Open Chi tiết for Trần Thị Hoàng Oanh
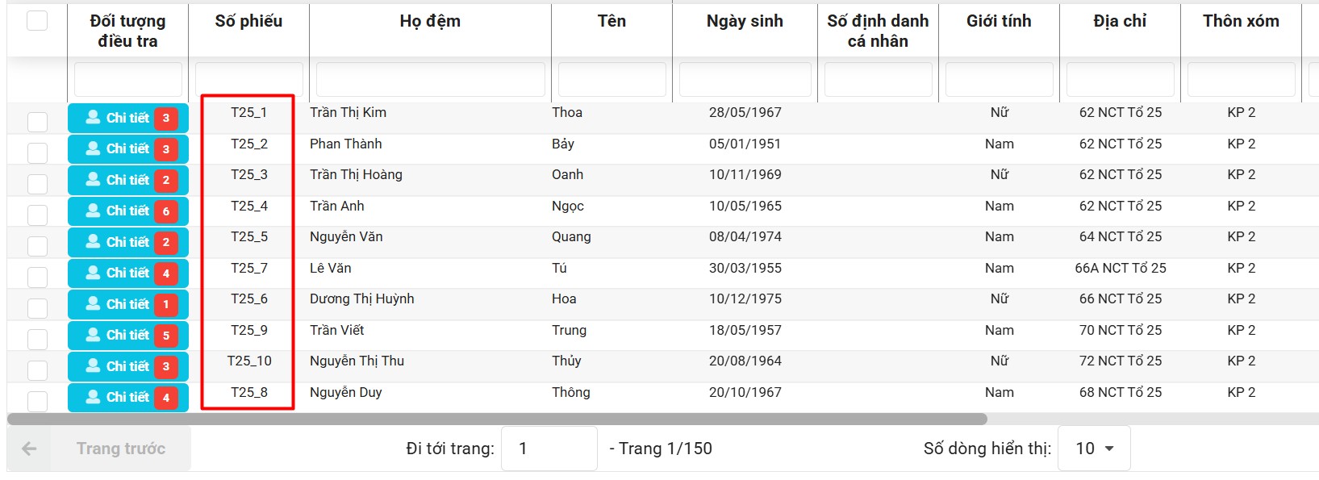Screen dimensions: 1319x480 click(x=127, y=180)
